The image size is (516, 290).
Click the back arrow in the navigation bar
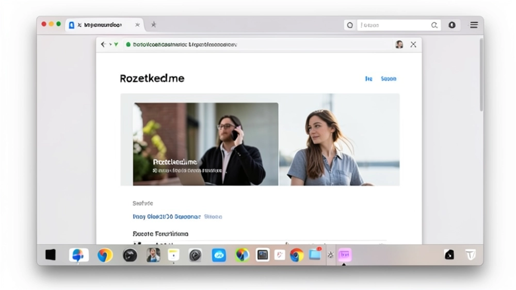click(103, 45)
